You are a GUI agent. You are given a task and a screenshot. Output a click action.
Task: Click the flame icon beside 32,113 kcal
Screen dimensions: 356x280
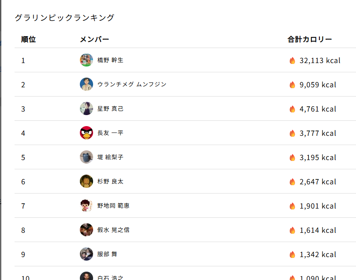pos(292,60)
